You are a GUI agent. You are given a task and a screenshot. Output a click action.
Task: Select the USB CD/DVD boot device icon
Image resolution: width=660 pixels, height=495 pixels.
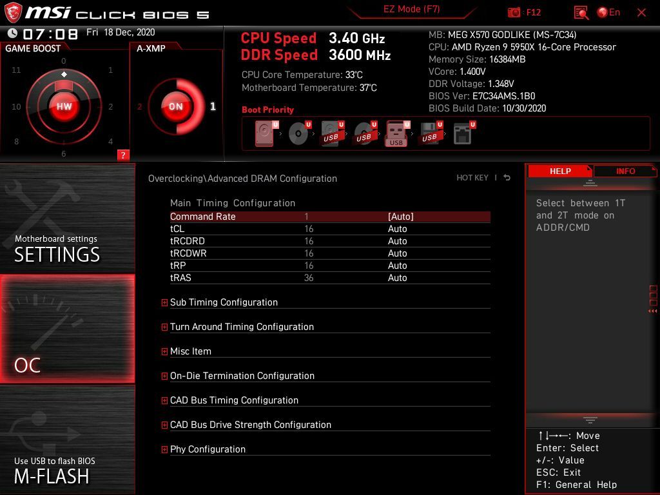pyautogui.click(x=365, y=133)
